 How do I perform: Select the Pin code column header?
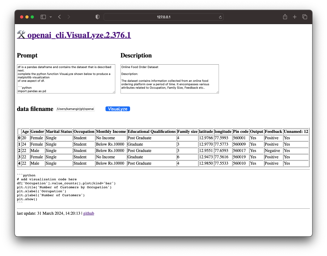click(x=241, y=132)
